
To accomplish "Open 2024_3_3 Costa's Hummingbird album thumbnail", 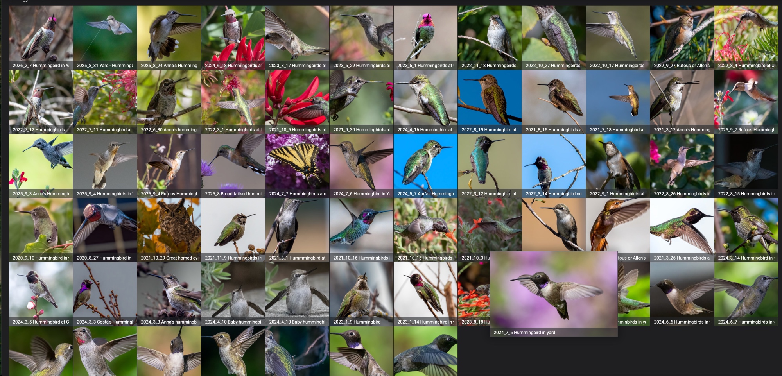I will pos(105,290).
